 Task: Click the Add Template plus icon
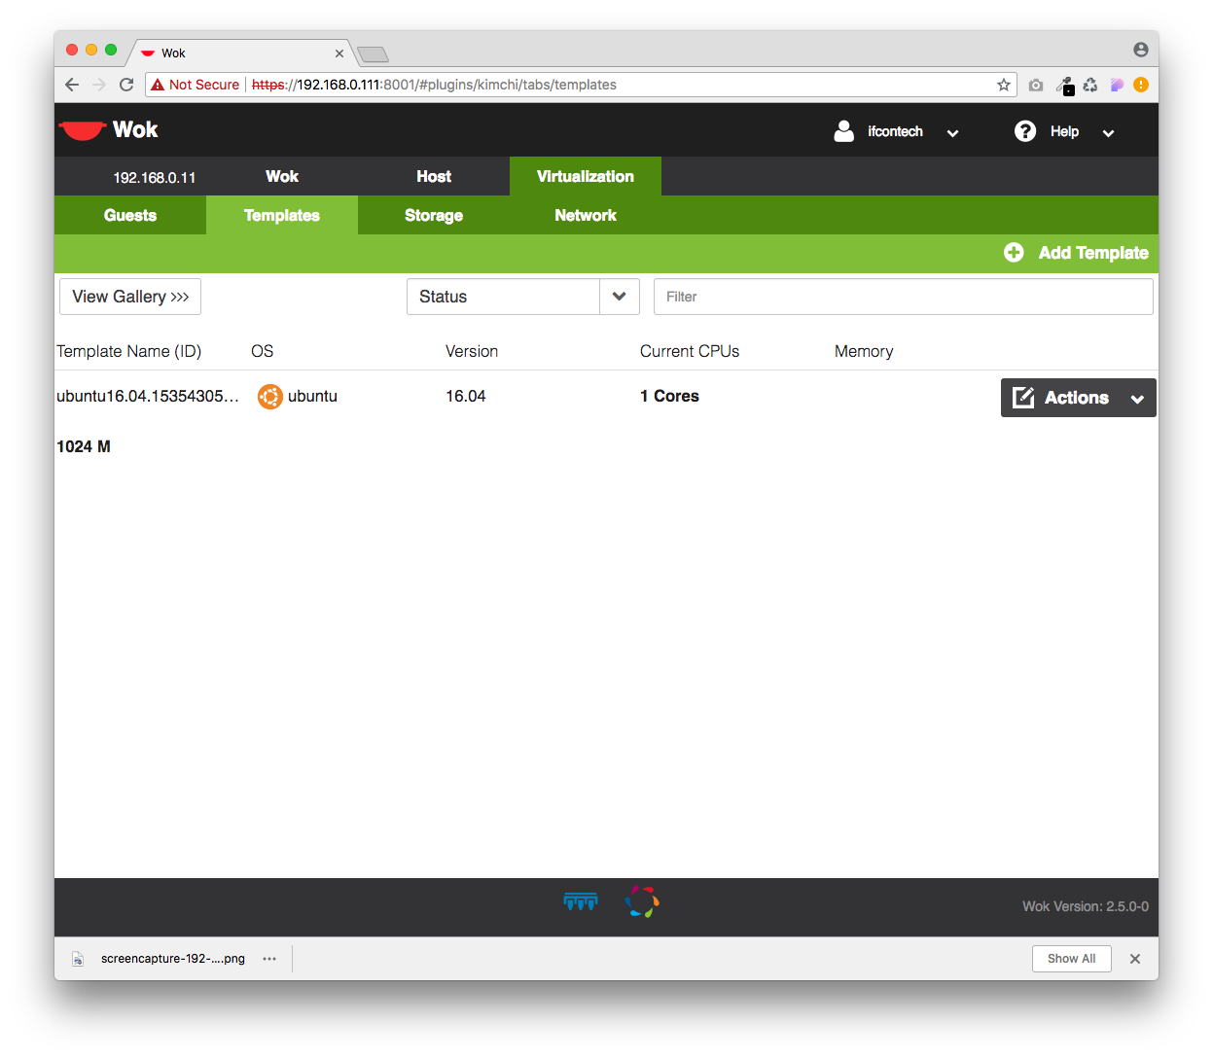(1014, 253)
